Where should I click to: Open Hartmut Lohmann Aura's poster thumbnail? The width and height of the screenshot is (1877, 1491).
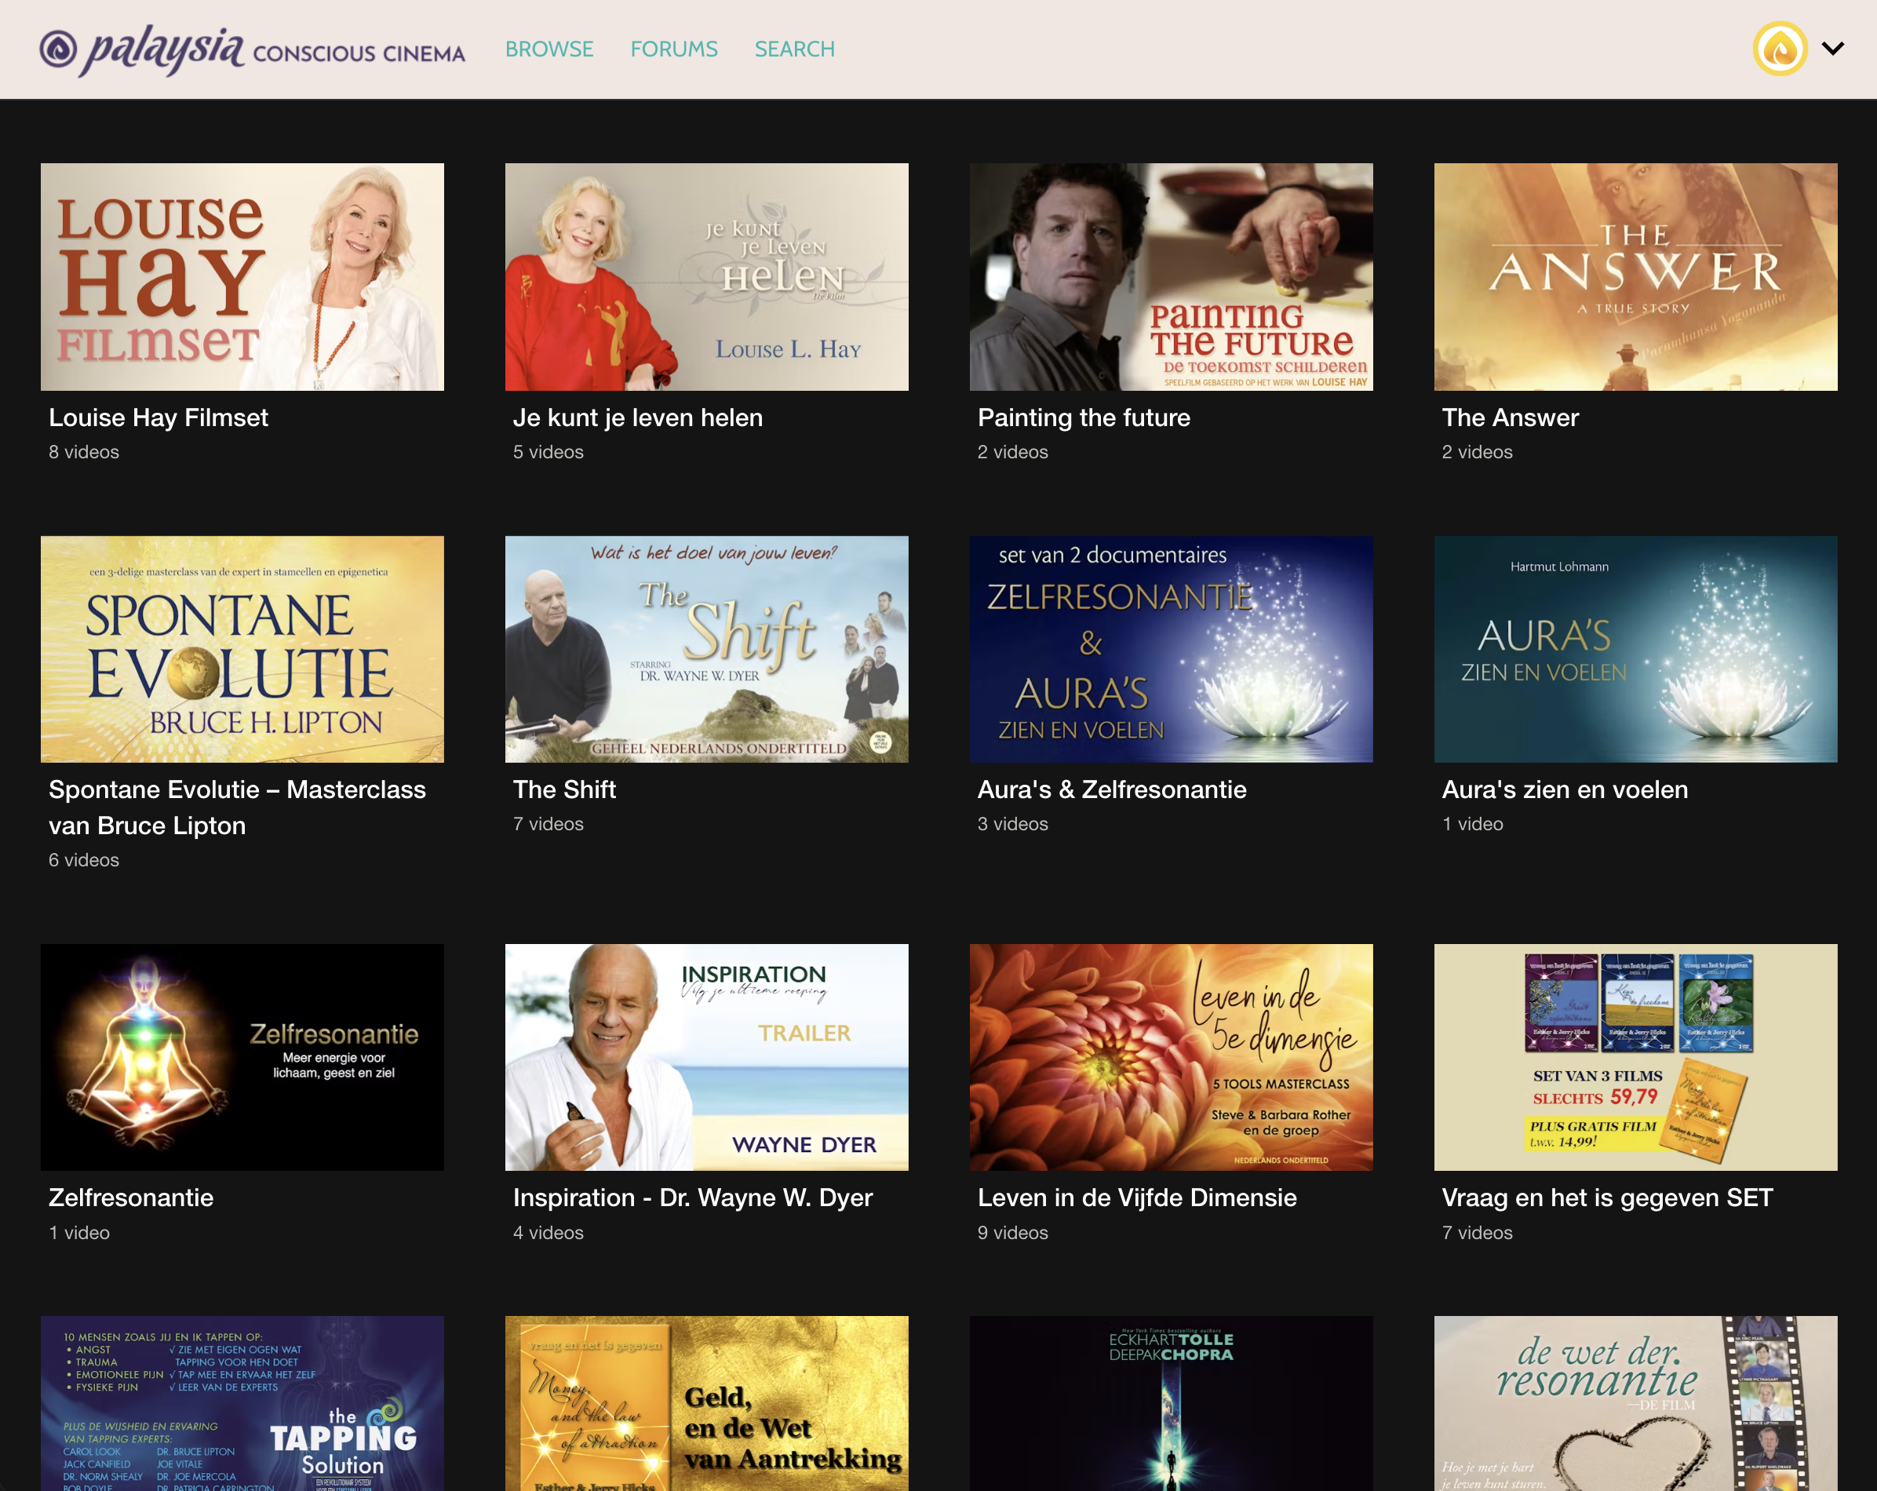1635,649
